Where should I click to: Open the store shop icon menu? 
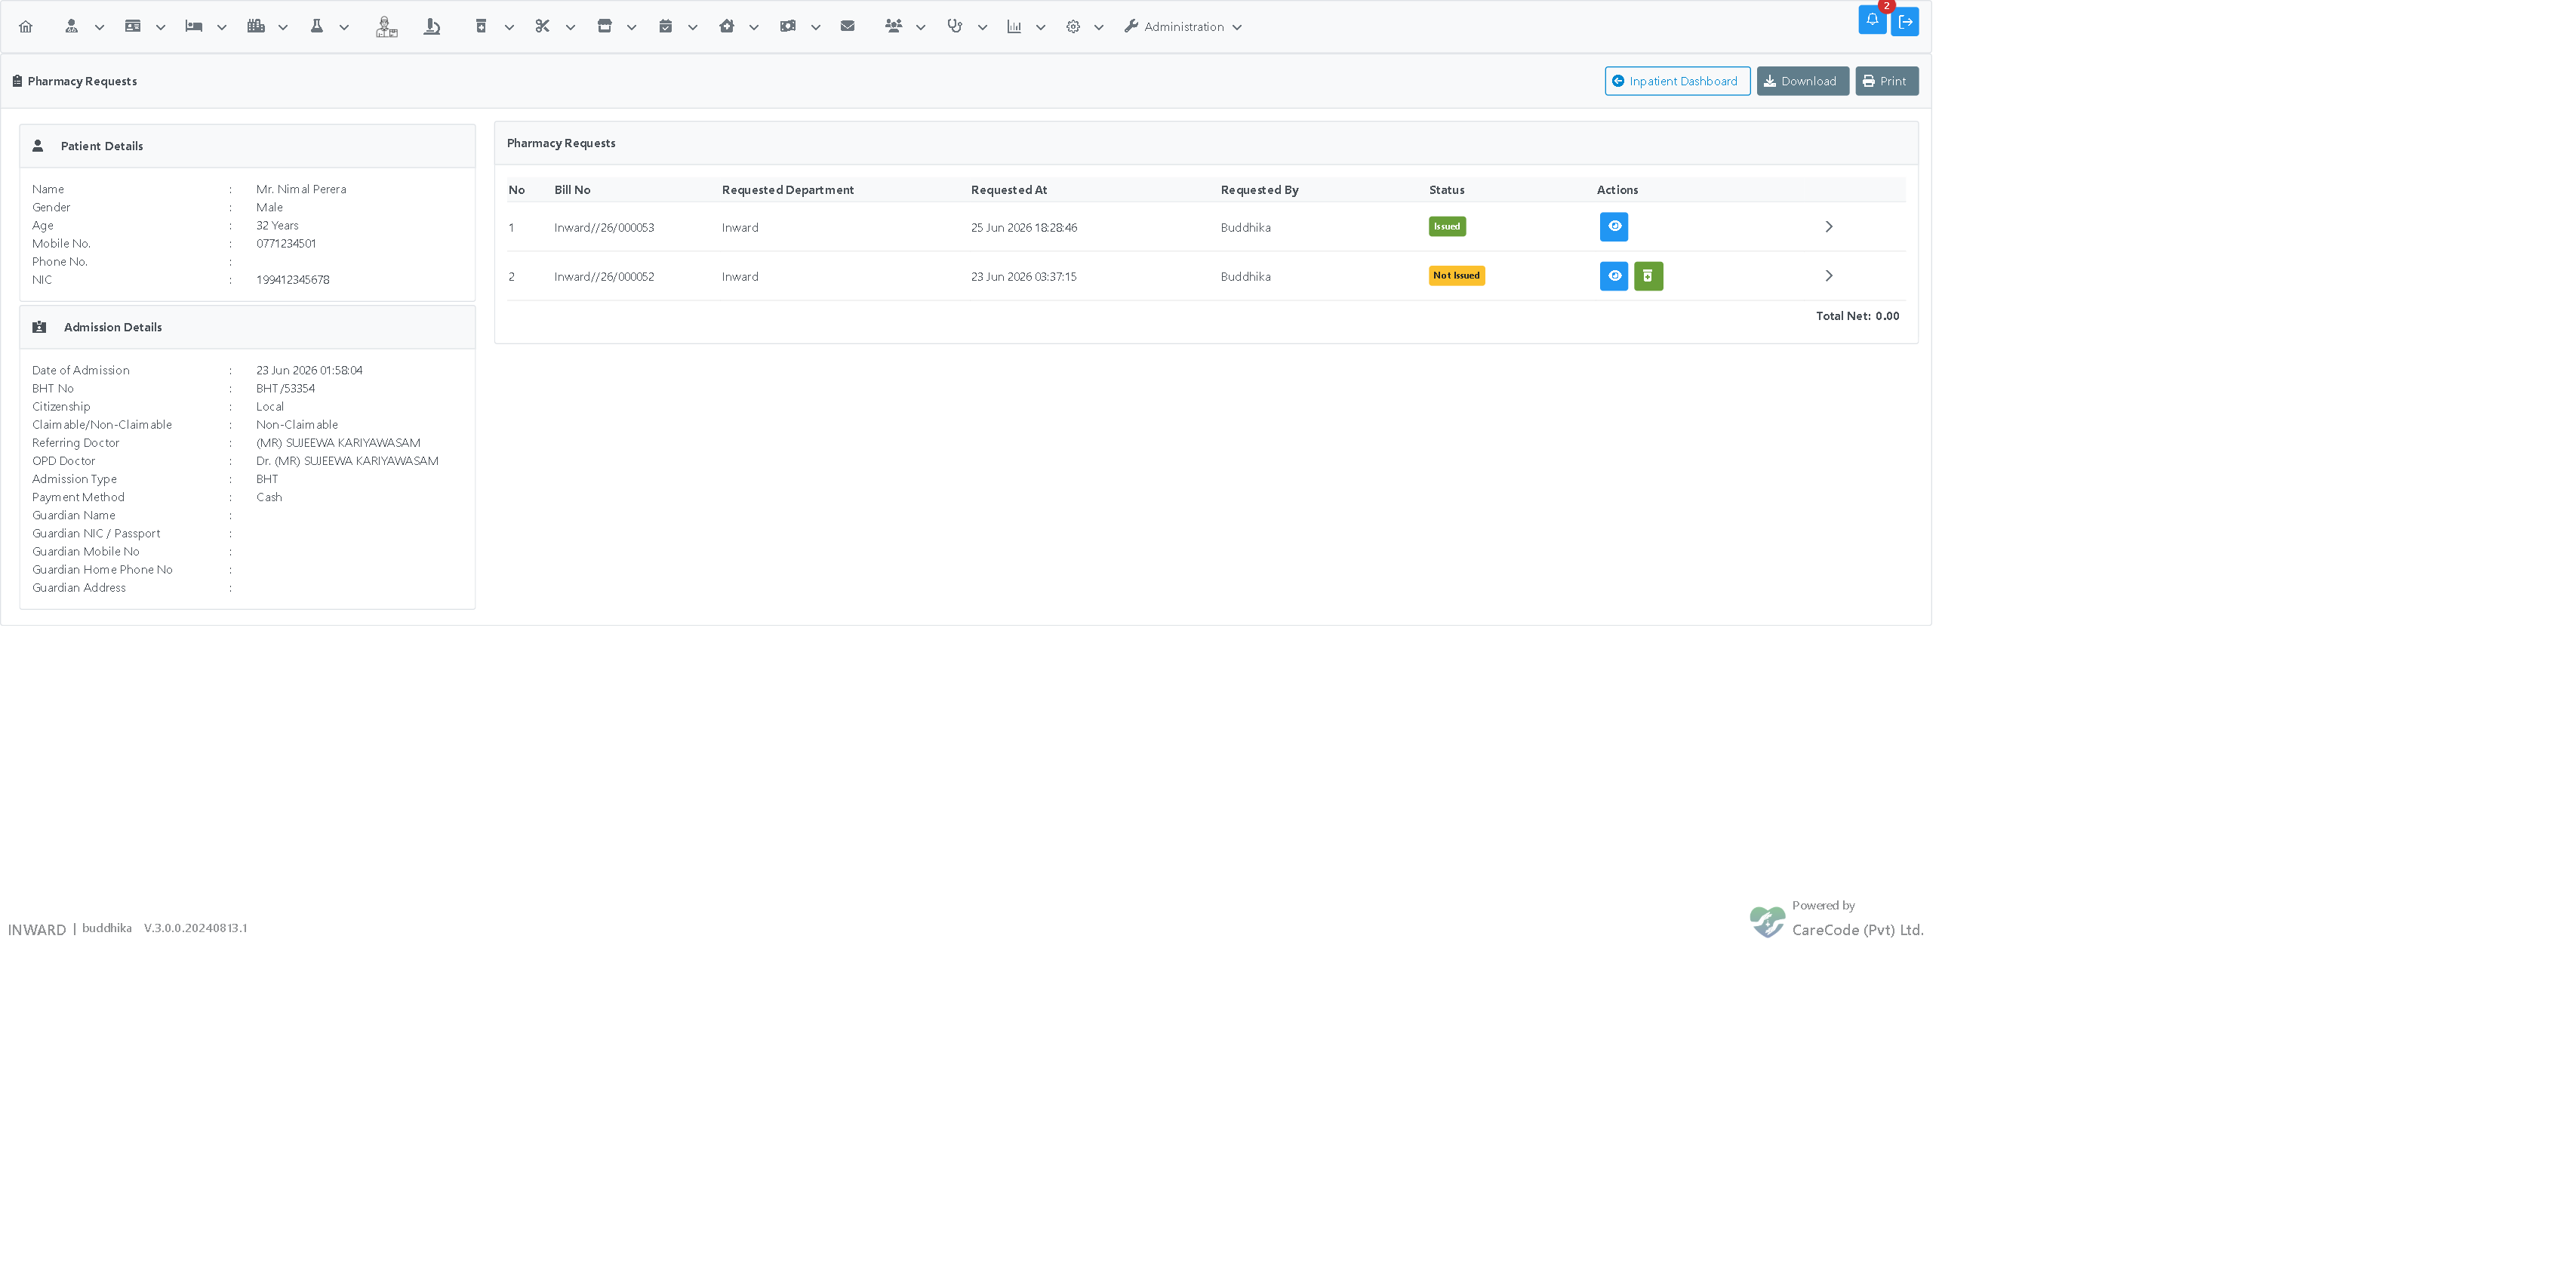[604, 27]
